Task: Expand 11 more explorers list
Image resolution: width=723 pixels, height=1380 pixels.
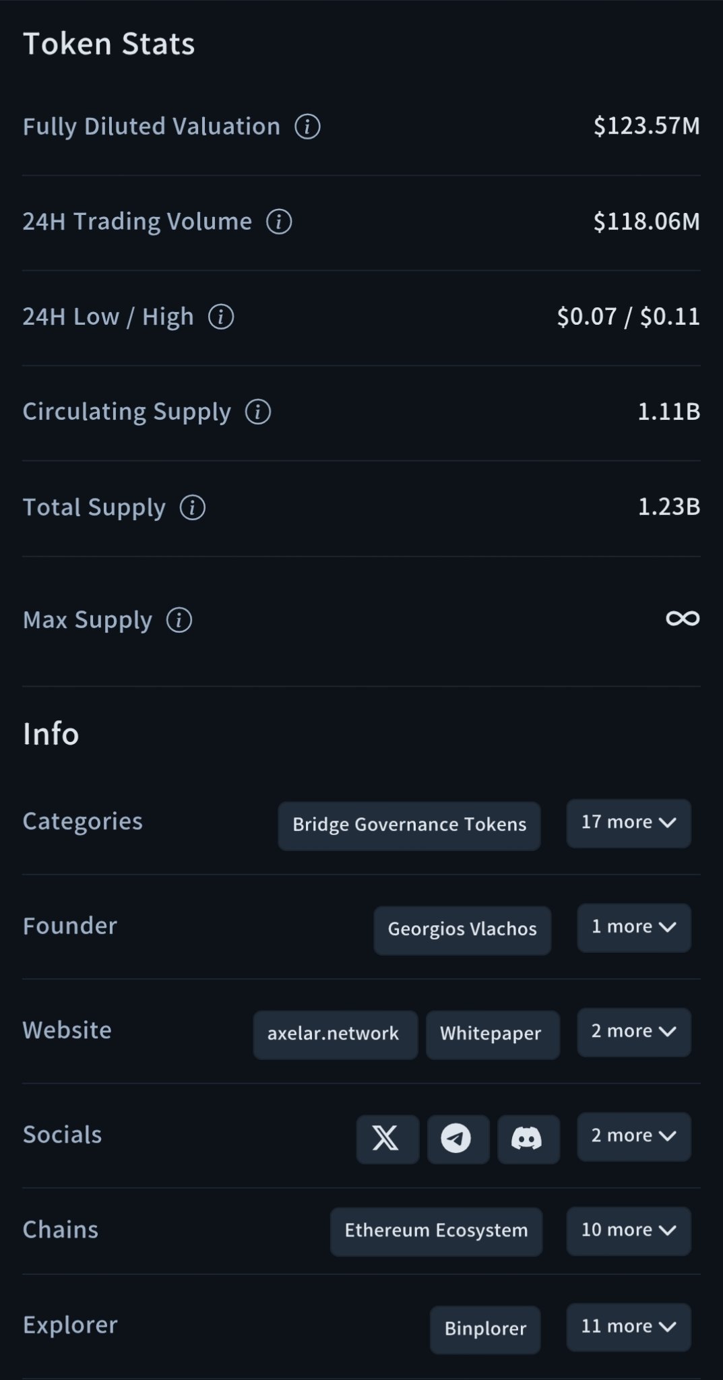Action: (628, 1327)
